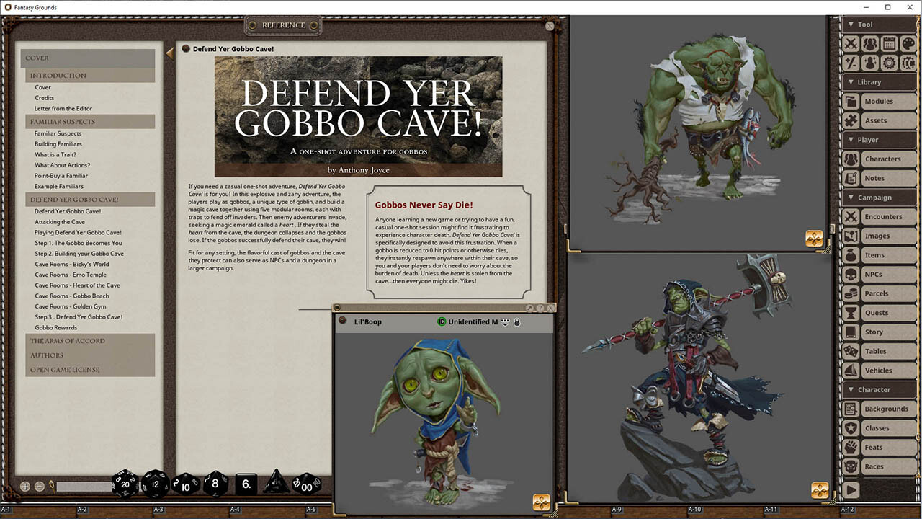Open the Calendar tool
Screen dimensions: 922x519
888,43
